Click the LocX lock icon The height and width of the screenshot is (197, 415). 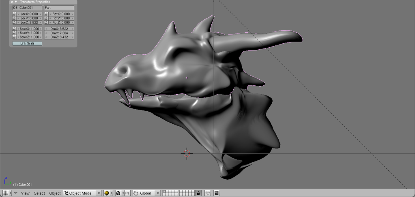(14, 14)
